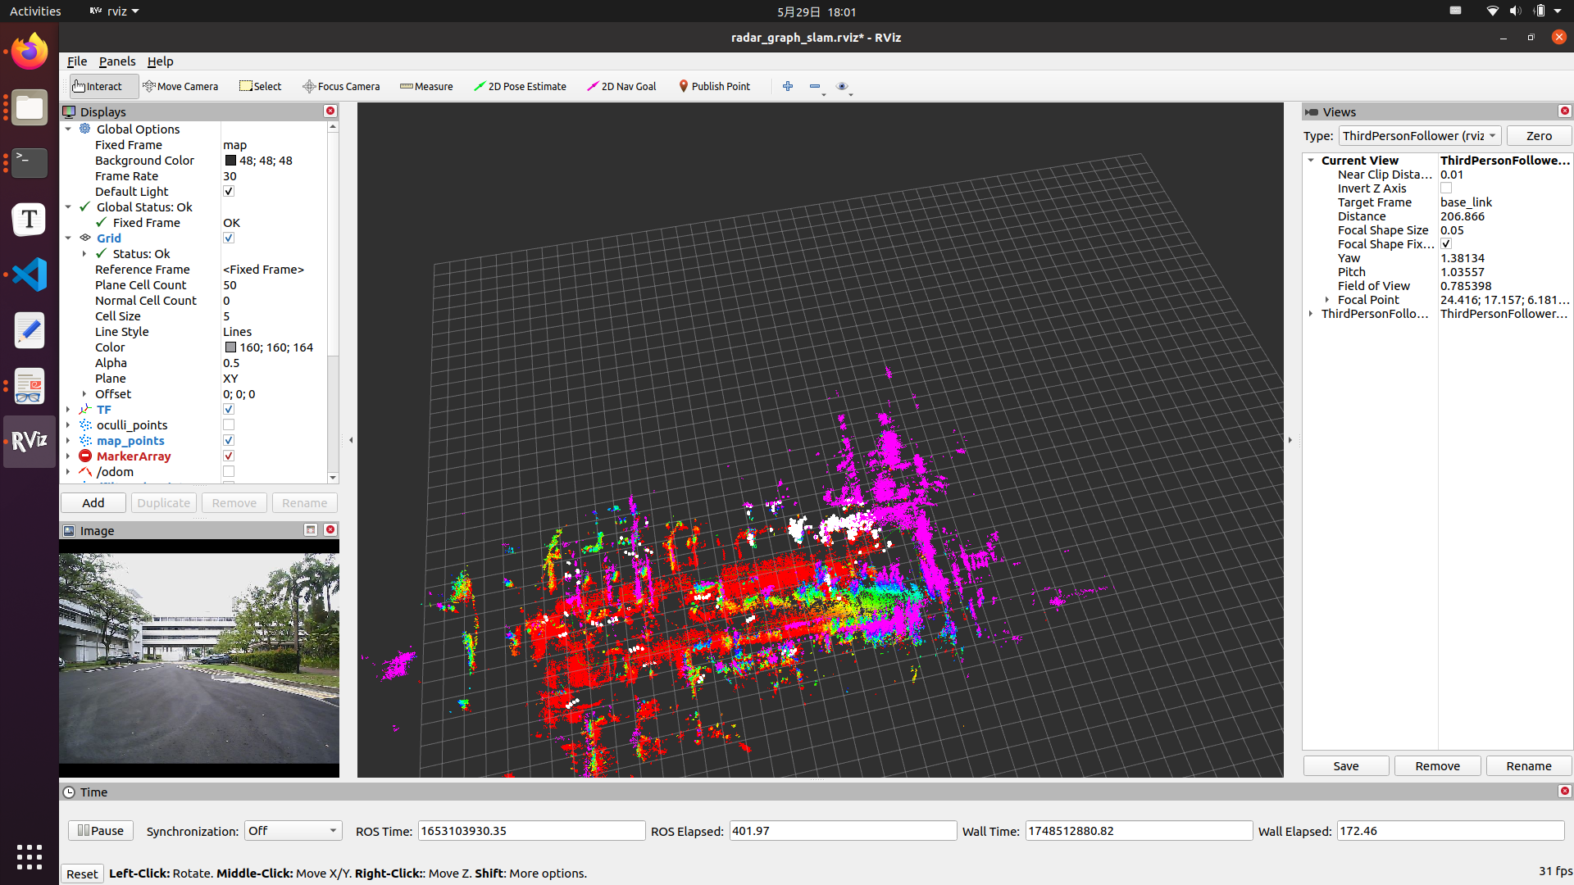
Task: Open view Type dropdown
Action: coord(1420,136)
